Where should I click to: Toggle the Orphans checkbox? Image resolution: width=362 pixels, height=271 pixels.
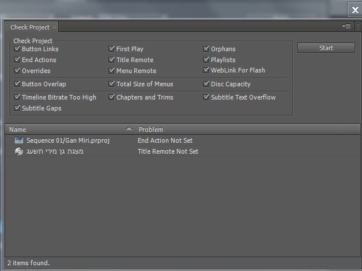click(206, 49)
